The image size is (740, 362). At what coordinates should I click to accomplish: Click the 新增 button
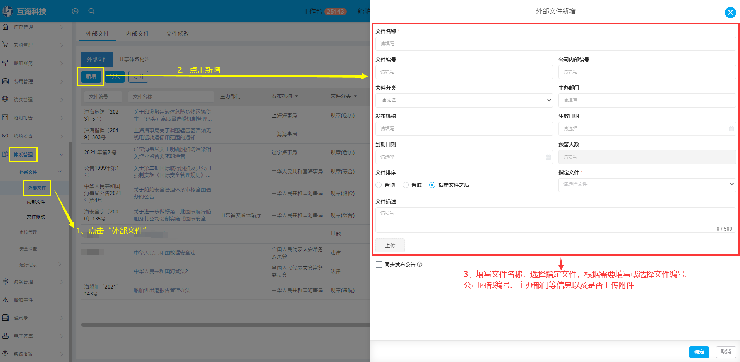[x=91, y=76]
